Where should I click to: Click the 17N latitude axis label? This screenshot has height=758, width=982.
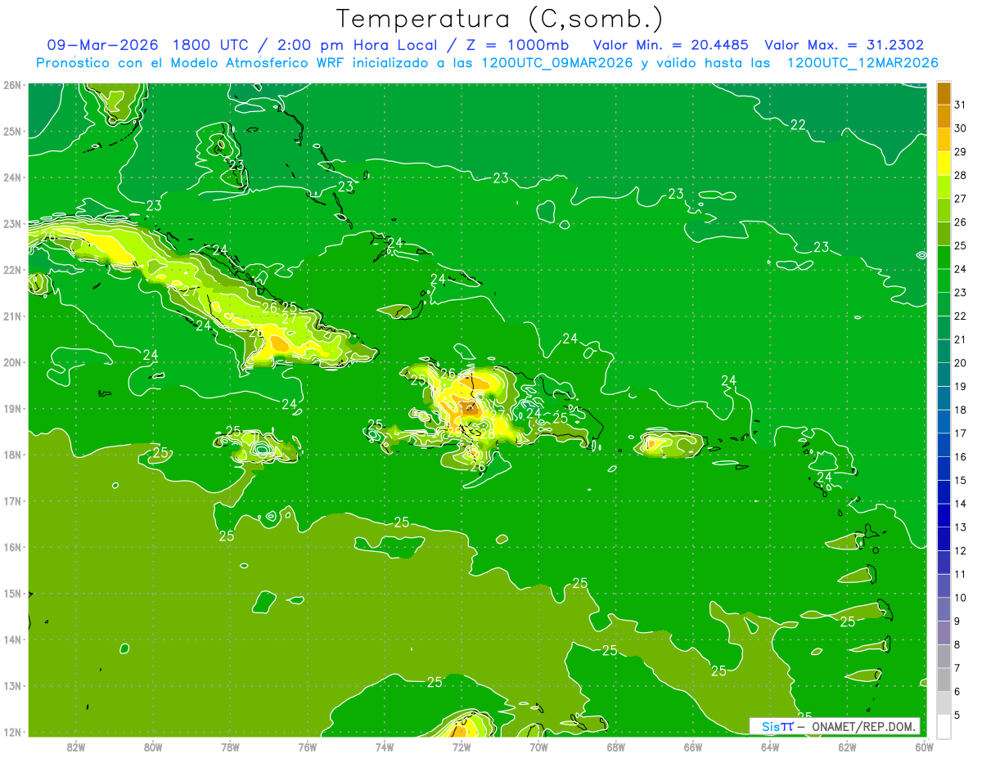point(12,501)
